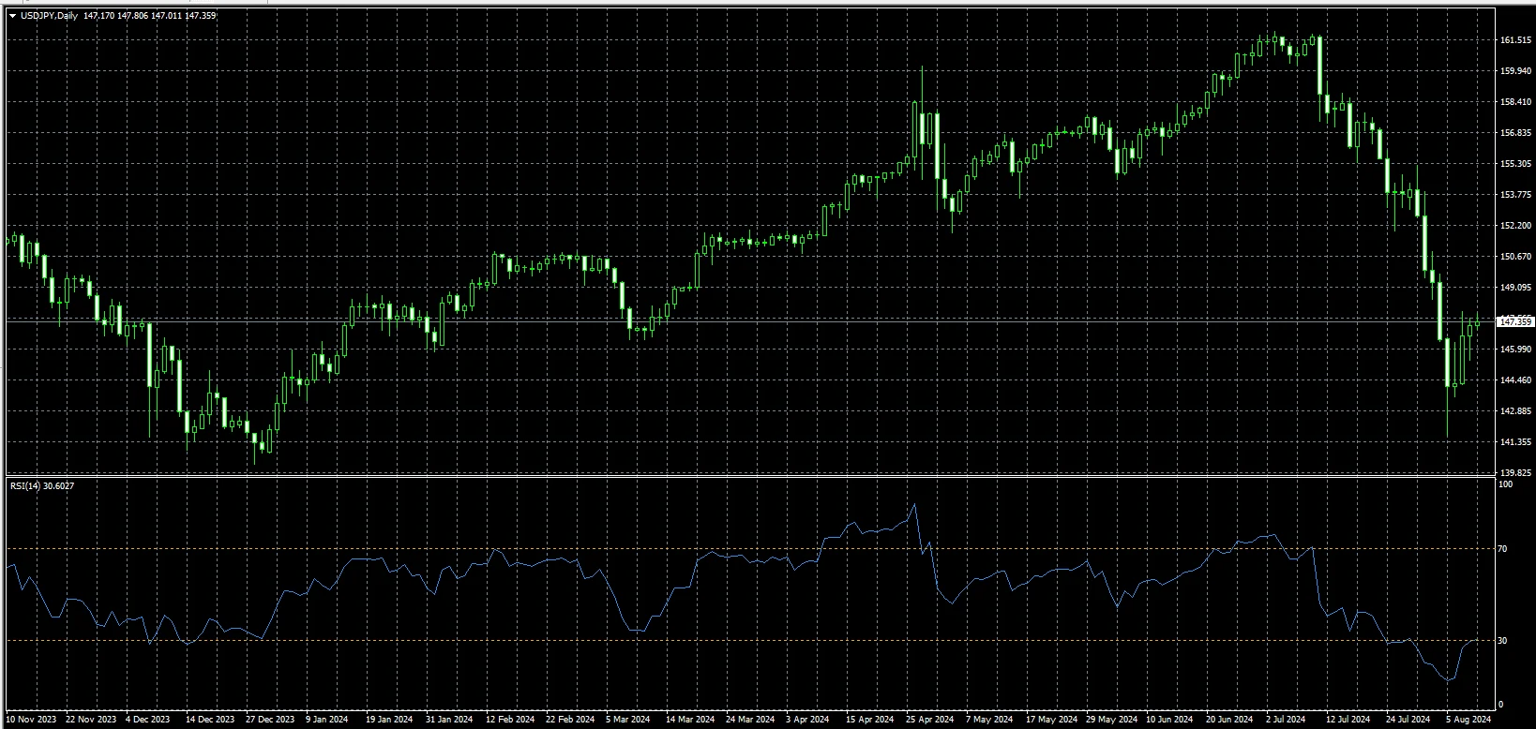Click the chart menu triangle beside USDJPY,Daily
This screenshot has height=729, width=1536.
(12, 15)
